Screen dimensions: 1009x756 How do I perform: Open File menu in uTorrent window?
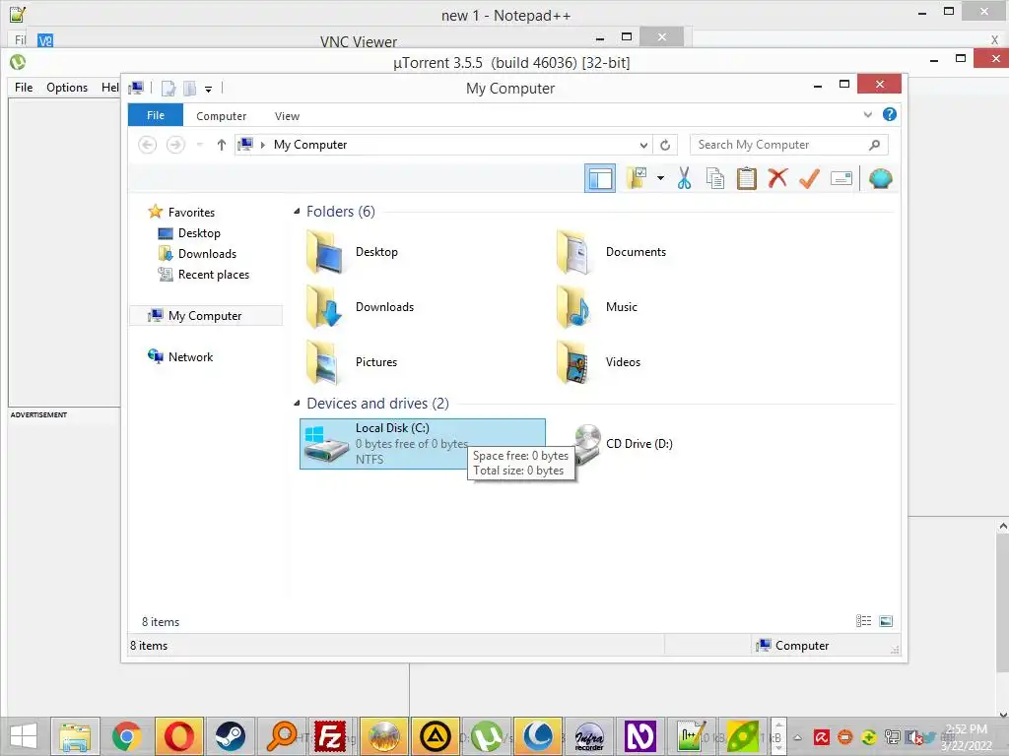click(24, 88)
